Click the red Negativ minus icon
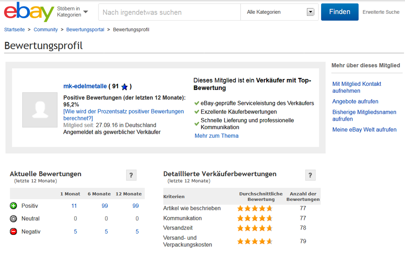The height and width of the screenshot is (262, 405). [x=13, y=232]
